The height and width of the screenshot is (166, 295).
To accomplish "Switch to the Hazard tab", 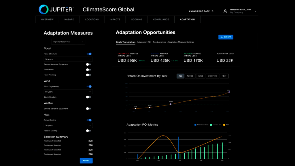I will (x=69, y=19).
